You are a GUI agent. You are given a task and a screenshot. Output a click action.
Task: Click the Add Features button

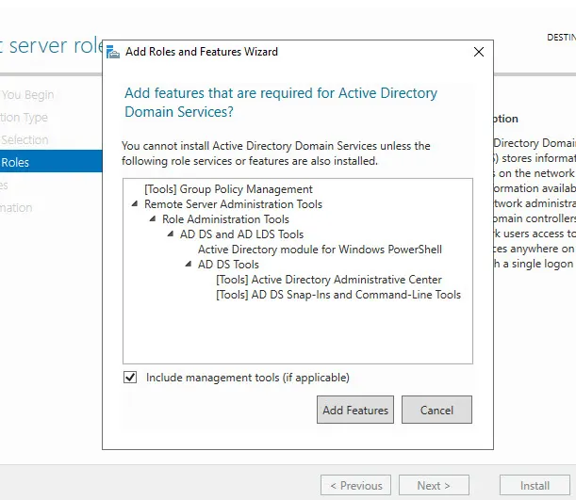pos(354,410)
